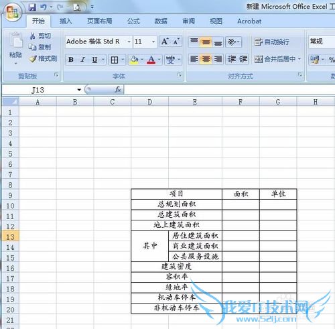This screenshot has height=329, width=335.
Task: Open the font color palette dropdown arrow
Action: coord(159,60)
